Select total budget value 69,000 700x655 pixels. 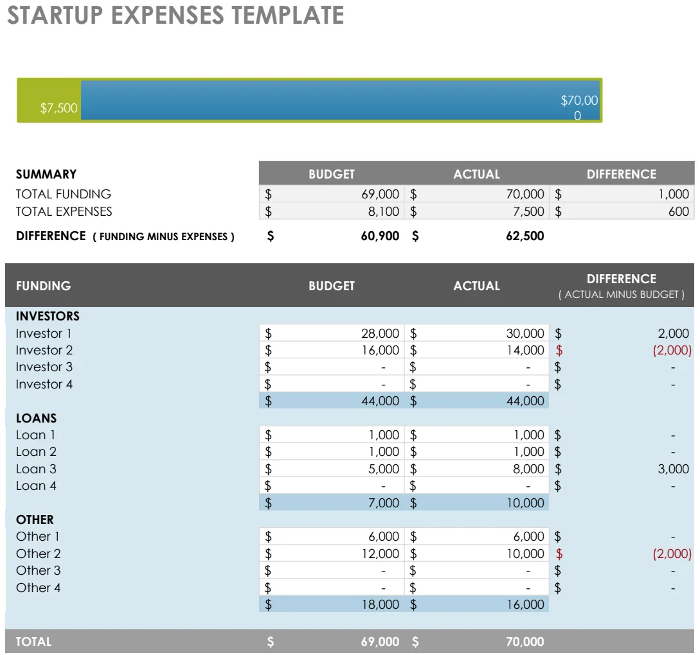(x=380, y=642)
